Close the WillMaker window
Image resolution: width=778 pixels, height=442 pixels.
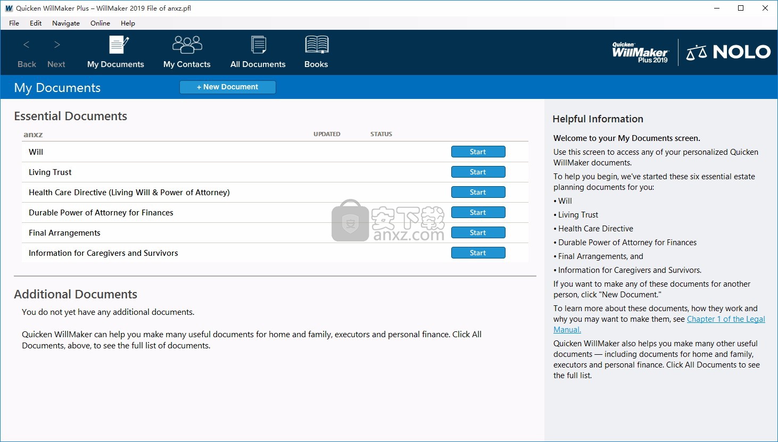pos(765,8)
